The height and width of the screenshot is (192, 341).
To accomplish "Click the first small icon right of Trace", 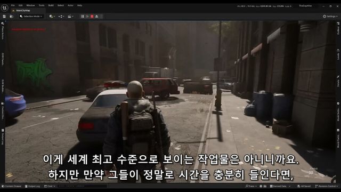I will (x=261, y=186).
